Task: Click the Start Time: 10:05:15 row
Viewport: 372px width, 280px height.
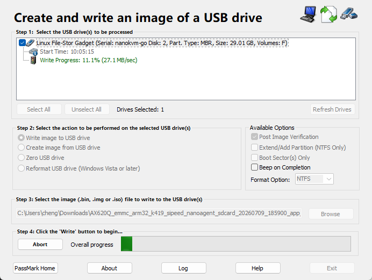Action: click(x=67, y=51)
